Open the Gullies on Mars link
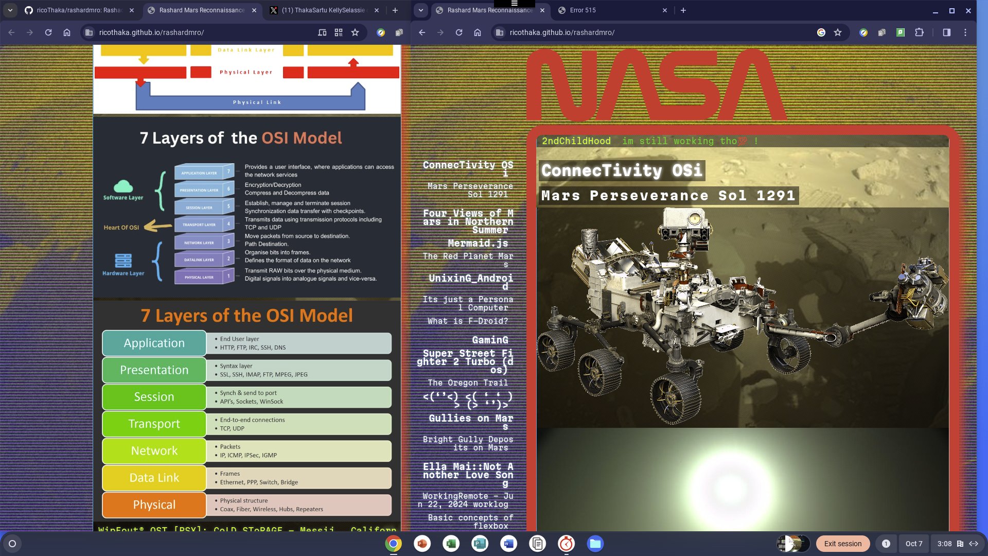 pos(471,422)
